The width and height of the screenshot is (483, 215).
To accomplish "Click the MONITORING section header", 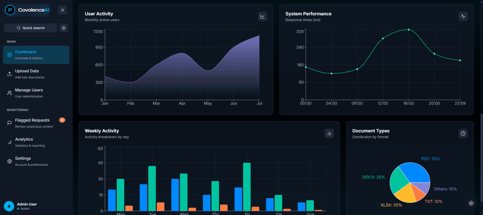I will (x=18, y=110).
